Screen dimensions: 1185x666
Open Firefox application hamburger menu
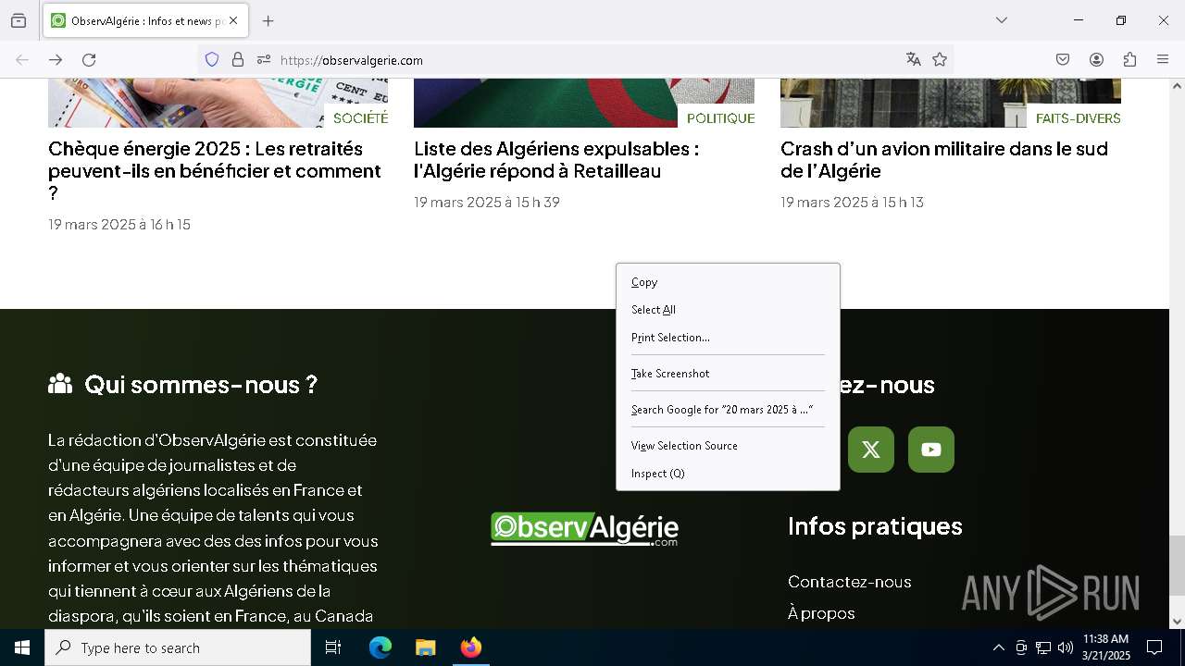pos(1163,59)
